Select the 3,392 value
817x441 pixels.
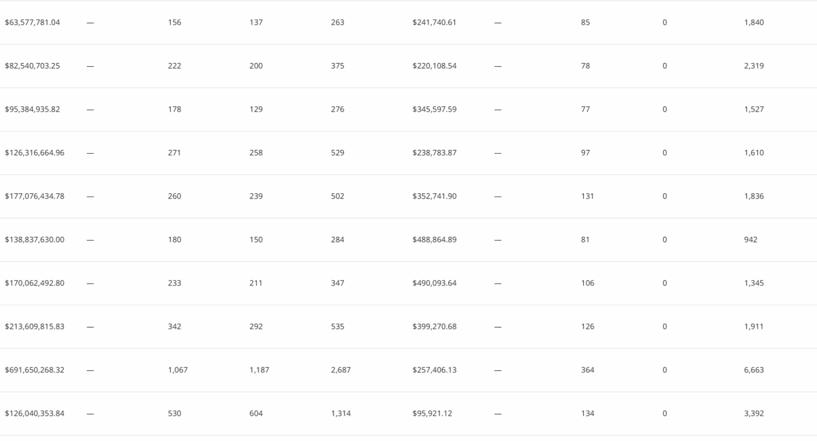tap(754, 414)
